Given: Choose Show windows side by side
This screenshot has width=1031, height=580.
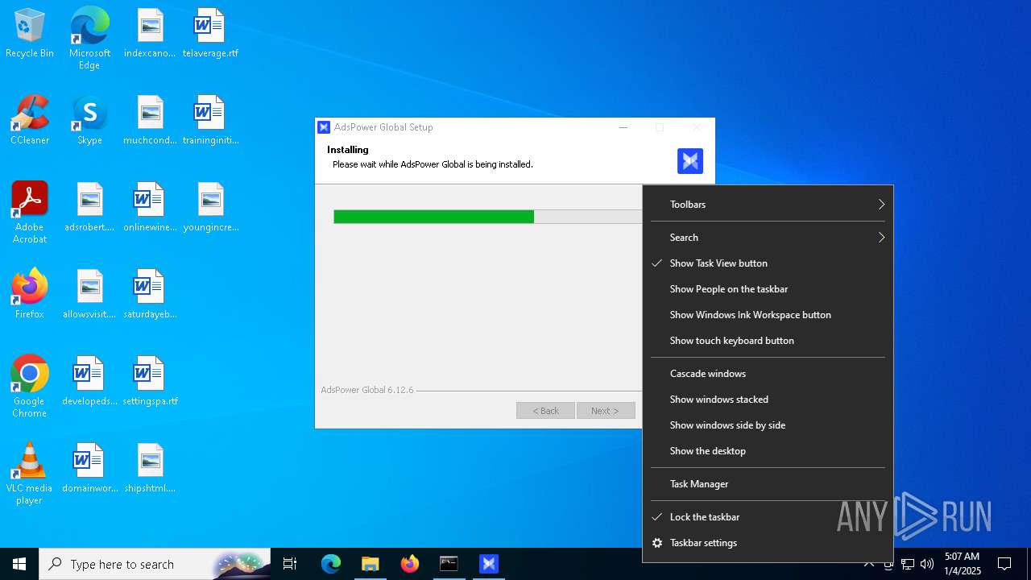Looking at the screenshot, I should coord(768,425).
